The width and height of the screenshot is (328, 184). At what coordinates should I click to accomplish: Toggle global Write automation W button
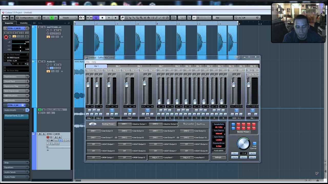(x=56, y=18)
